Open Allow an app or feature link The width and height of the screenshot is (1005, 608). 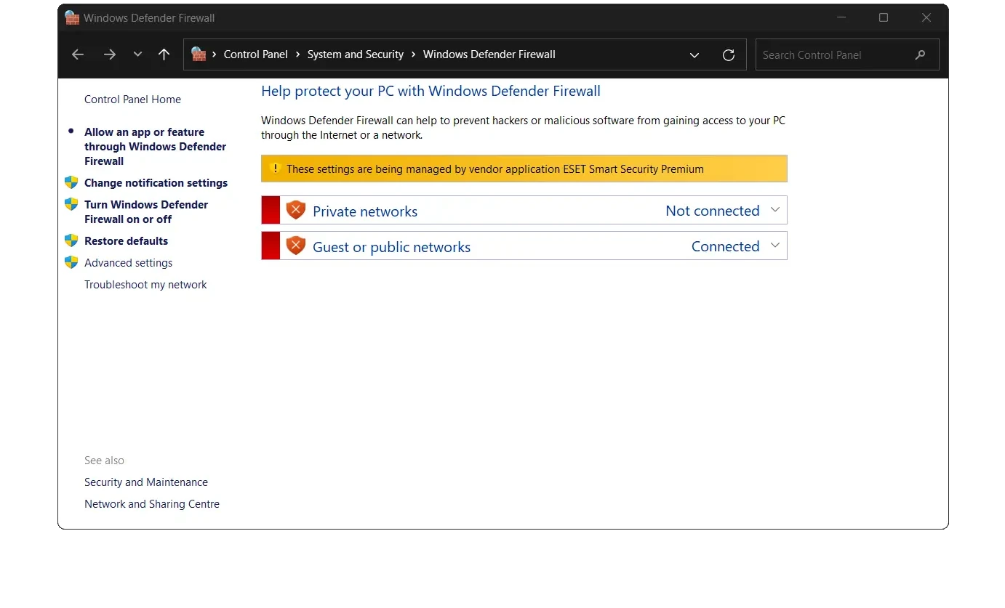click(155, 147)
